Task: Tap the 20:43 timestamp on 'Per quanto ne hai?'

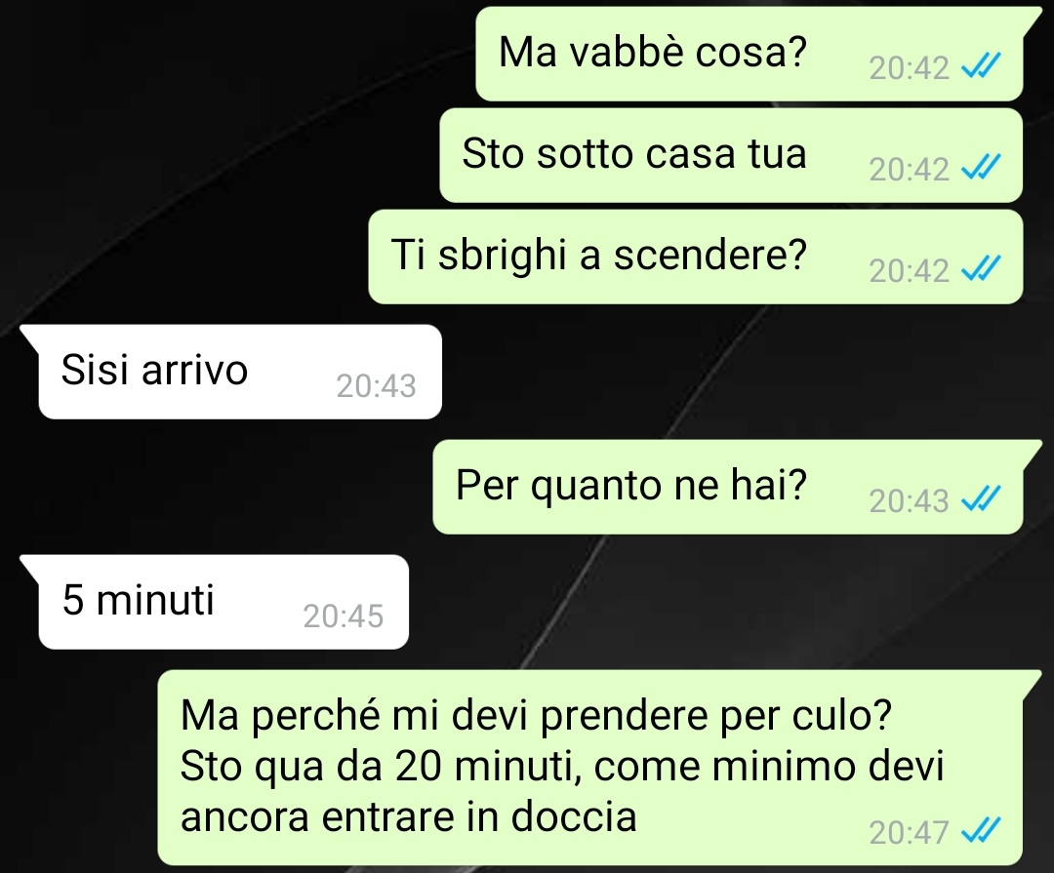Action: pos(909,500)
